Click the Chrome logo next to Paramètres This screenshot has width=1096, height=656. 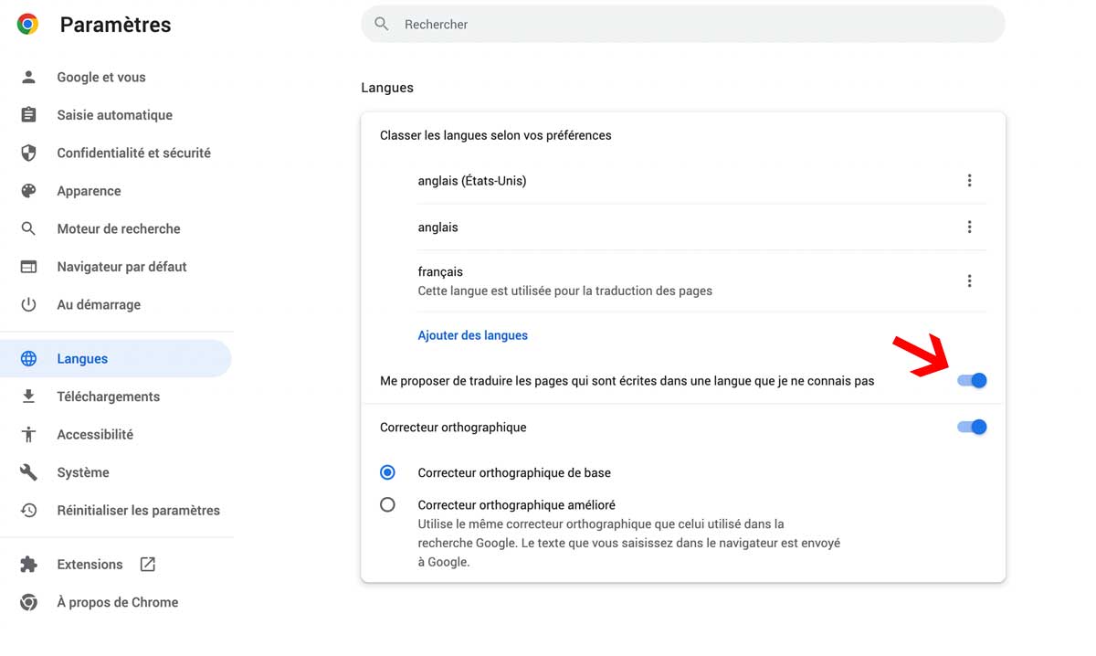click(x=26, y=21)
